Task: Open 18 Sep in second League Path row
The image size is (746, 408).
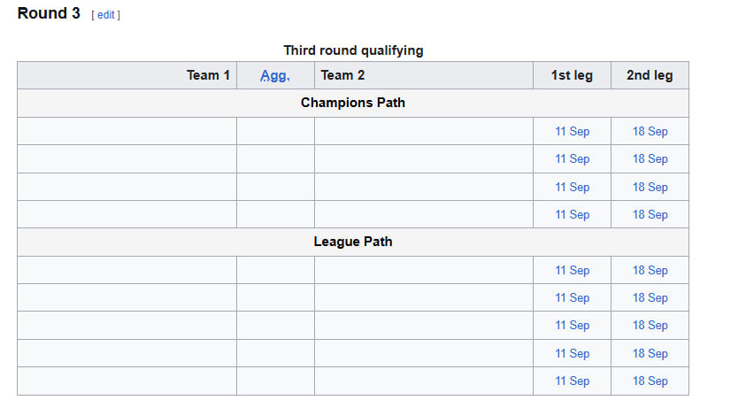Action: [x=650, y=298]
